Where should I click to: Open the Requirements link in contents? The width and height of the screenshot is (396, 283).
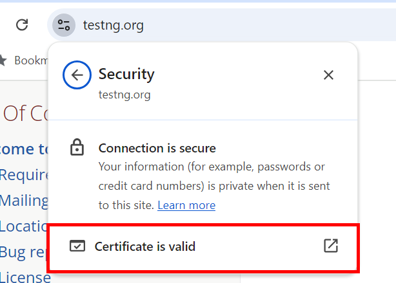pyautogui.click(x=23, y=174)
